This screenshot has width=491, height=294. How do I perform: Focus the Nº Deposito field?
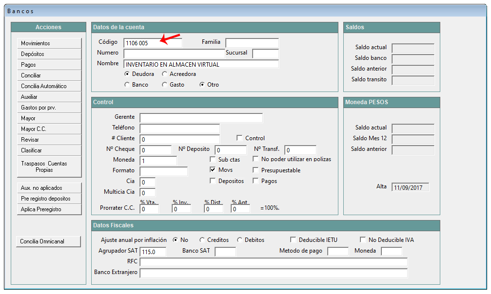point(231,150)
